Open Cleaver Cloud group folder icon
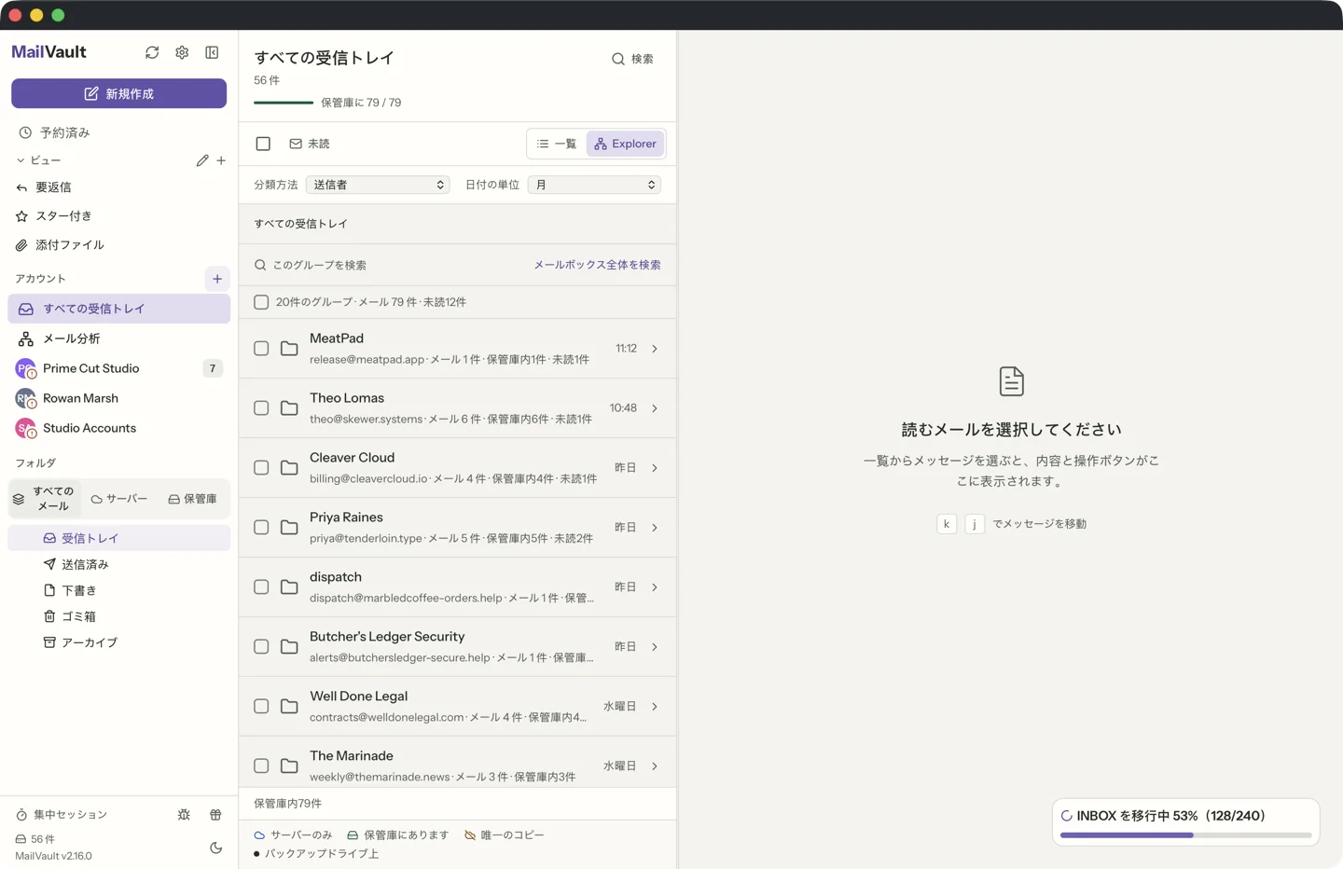The width and height of the screenshot is (1343, 869). (289, 468)
